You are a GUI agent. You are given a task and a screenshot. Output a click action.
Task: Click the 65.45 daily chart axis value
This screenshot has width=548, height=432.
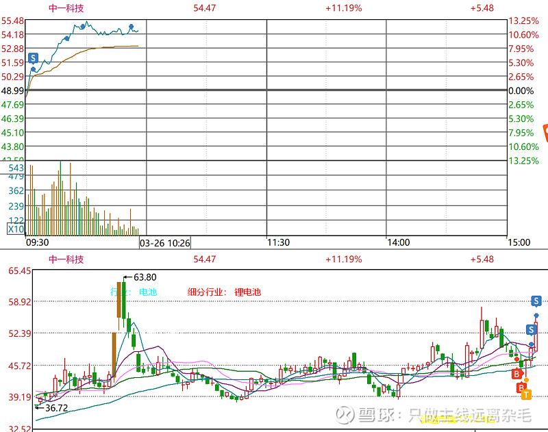click(20, 270)
